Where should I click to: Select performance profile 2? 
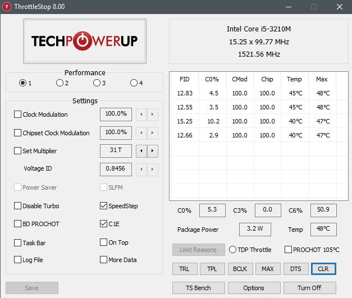click(x=60, y=83)
